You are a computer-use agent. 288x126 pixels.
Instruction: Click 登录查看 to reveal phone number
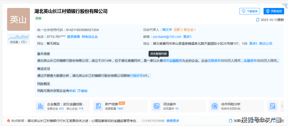[74, 37]
